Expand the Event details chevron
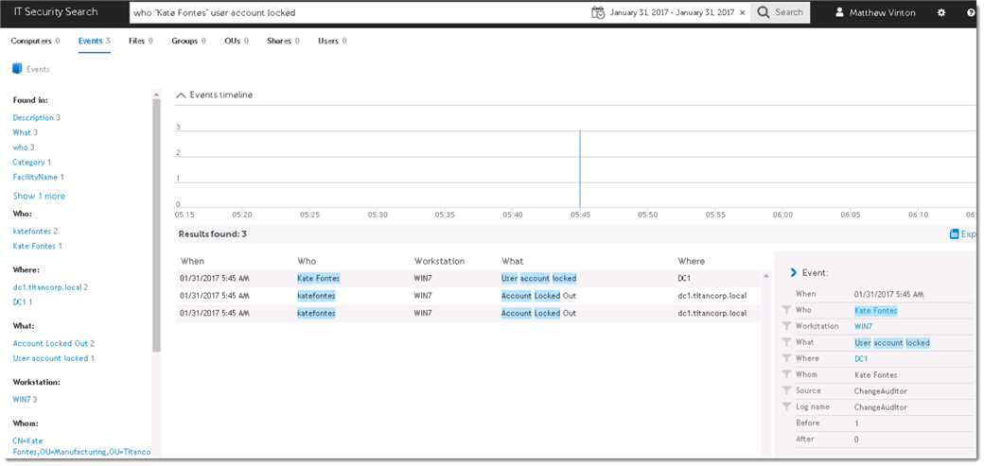 tap(794, 273)
